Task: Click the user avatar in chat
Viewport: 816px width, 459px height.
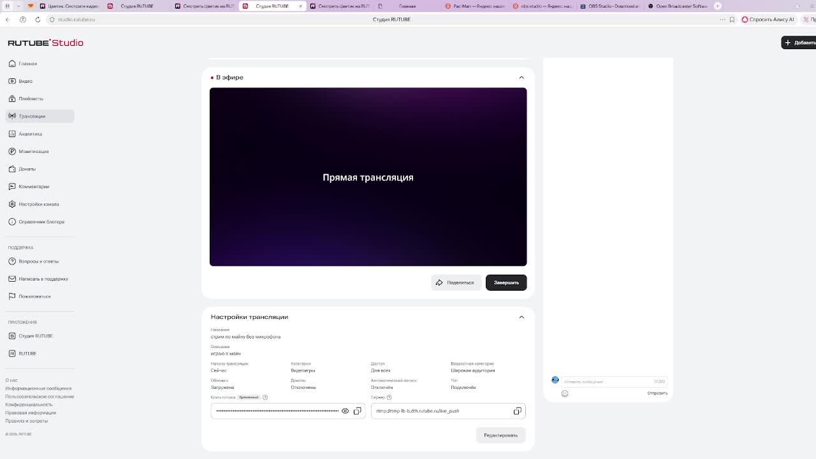Action: [555, 380]
